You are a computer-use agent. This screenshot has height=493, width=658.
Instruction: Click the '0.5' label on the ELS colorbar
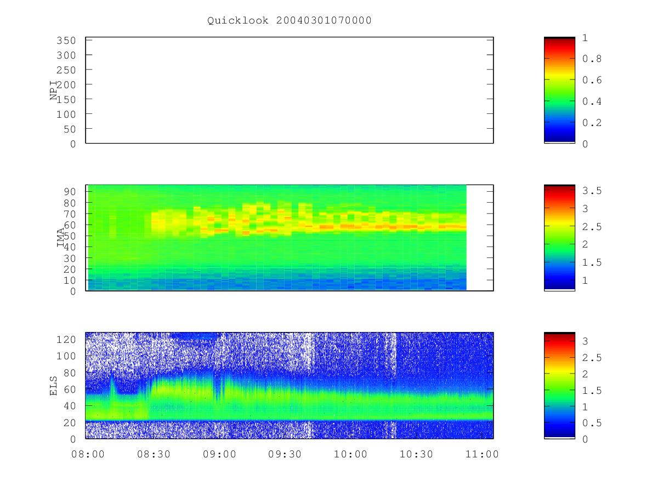[x=592, y=423]
